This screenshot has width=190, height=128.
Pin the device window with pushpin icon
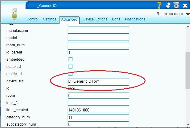click(x=168, y=6)
